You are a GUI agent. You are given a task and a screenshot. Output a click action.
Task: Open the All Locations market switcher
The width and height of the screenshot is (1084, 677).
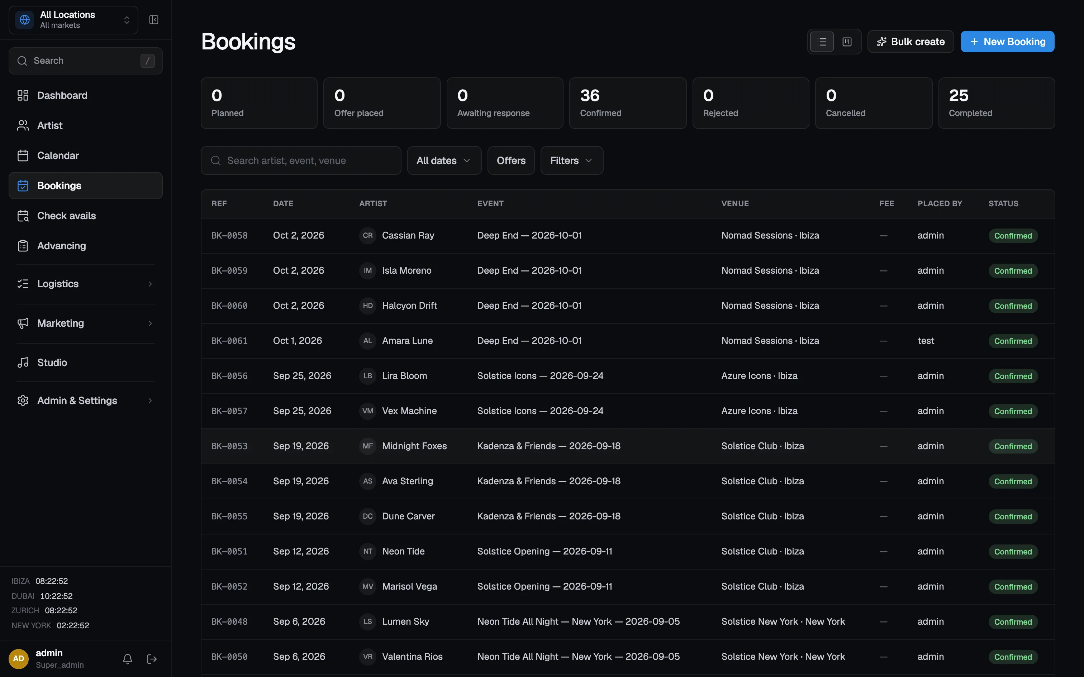(x=73, y=20)
